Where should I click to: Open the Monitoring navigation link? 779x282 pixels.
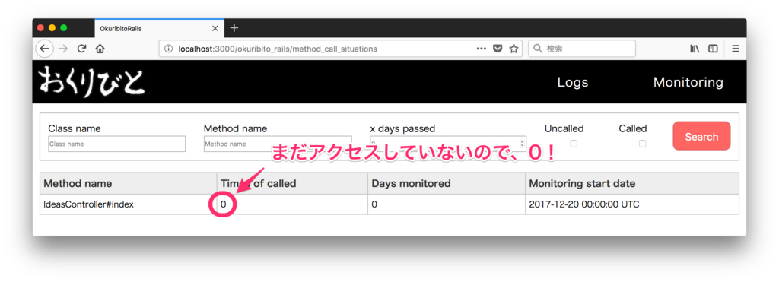(688, 82)
